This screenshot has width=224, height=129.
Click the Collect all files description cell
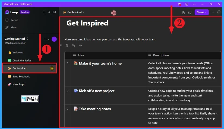[x=184, y=73]
